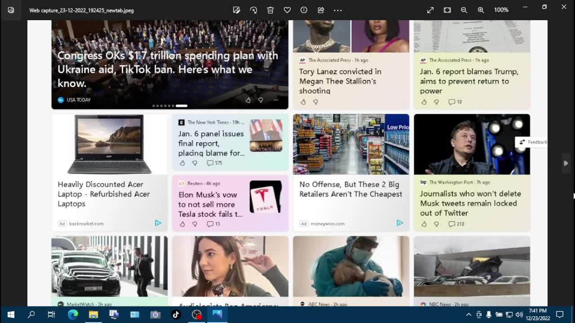Screen dimensions: 575x323
Task: Open Task View from the taskbar
Action: 52,314
